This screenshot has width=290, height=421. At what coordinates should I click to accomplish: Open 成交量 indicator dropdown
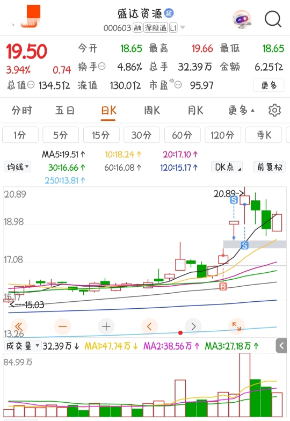click(x=23, y=346)
